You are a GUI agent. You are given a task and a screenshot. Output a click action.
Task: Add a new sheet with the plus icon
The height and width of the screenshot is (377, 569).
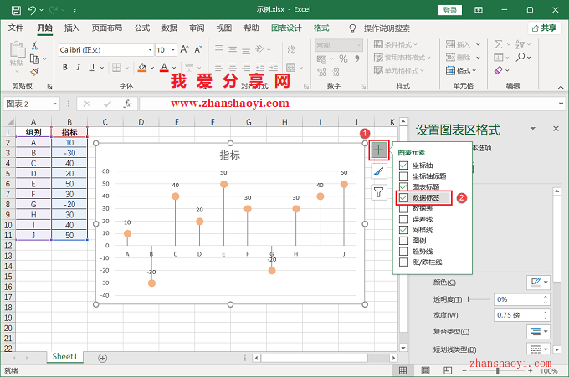pyautogui.click(x=103, y=358)
